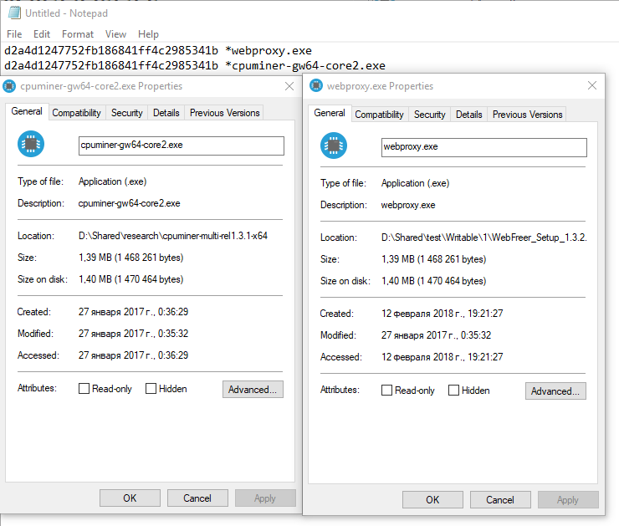Image resolution: width=619 pixels, height=526 pixels.
Task: Switch to Security tab in webproxy.exe Properties
Action: pyautogui.click(x=429, y=115)
